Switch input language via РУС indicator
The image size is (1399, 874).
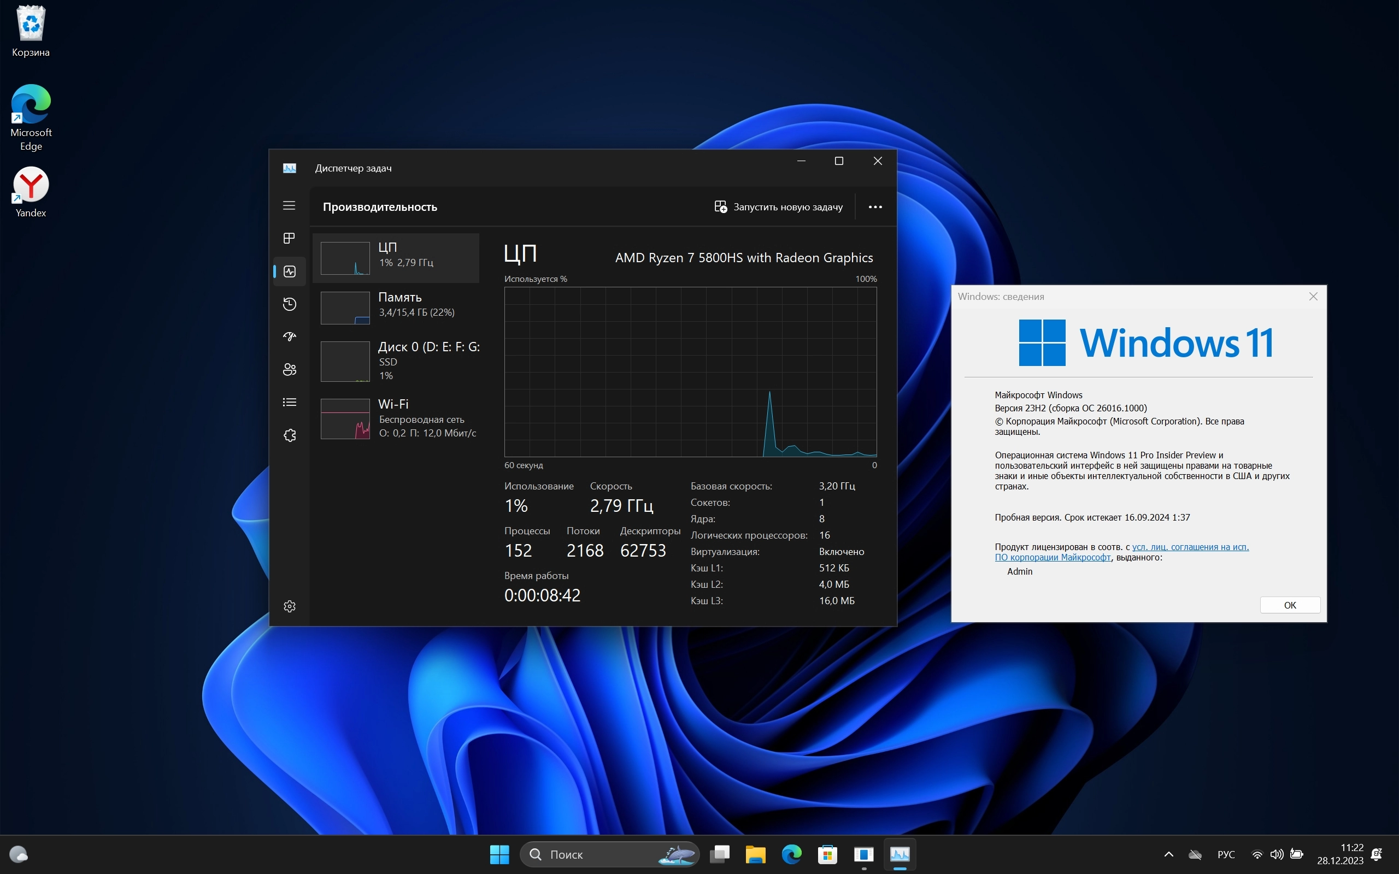[1226, 854]
